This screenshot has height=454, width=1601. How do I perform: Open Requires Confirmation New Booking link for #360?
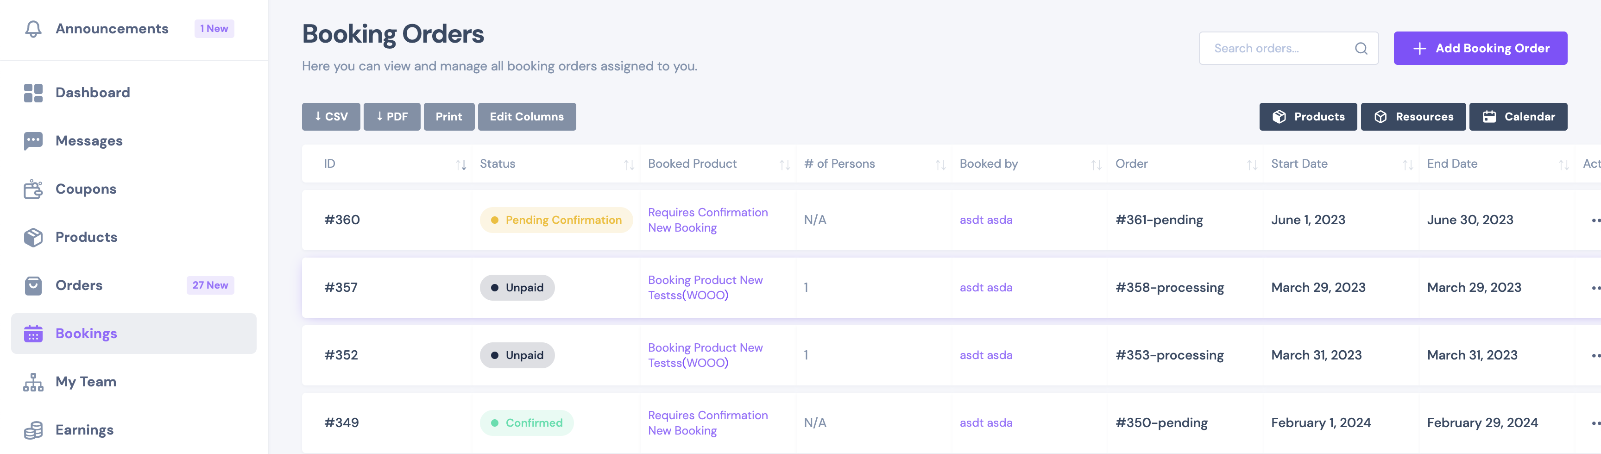point(708,220)
